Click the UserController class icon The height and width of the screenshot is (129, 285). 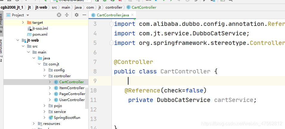click(x=56, y=100)
